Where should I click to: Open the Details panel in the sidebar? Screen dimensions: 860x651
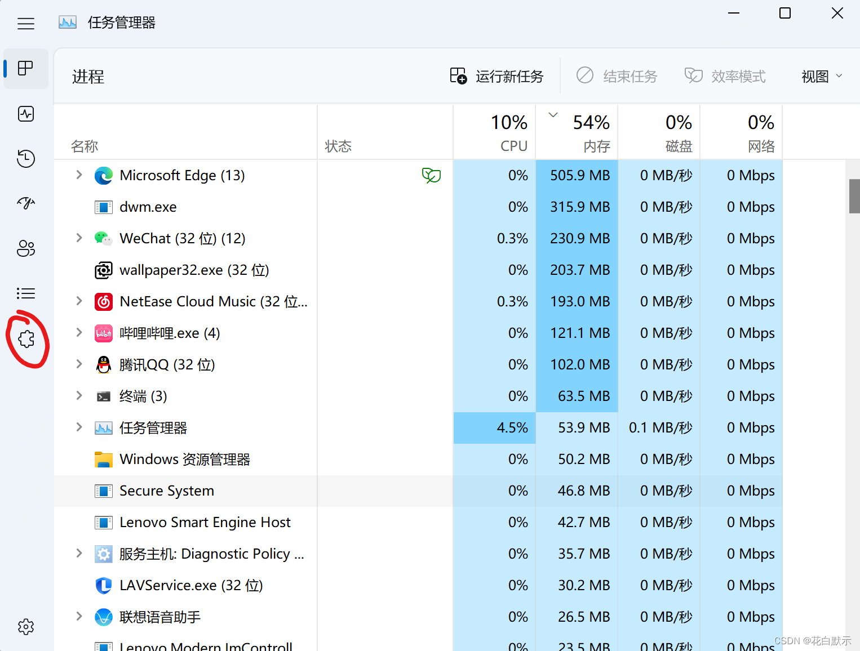click(25, 293)
